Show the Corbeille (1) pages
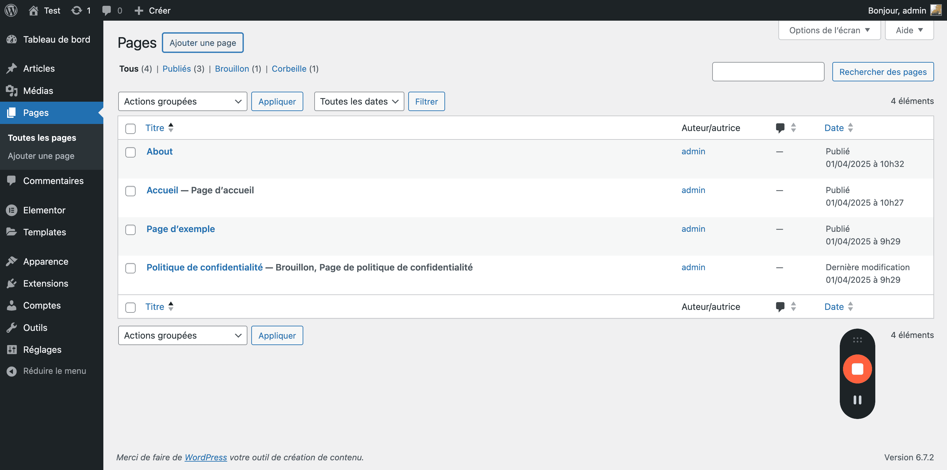 [x=295, y=69]
